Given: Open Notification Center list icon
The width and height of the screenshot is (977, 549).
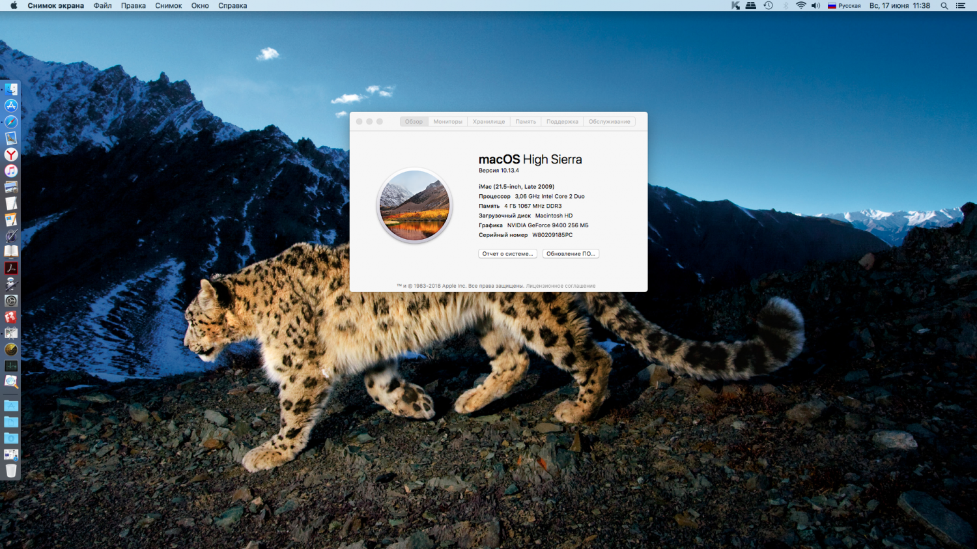Looking at the screenshot, I should pos(961,6).
